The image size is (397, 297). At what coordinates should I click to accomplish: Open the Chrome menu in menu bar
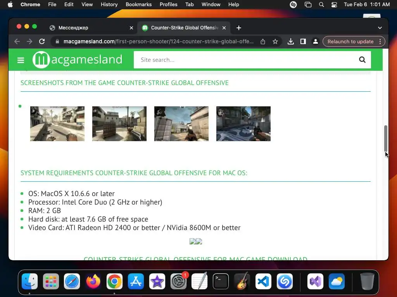point(30,5)
